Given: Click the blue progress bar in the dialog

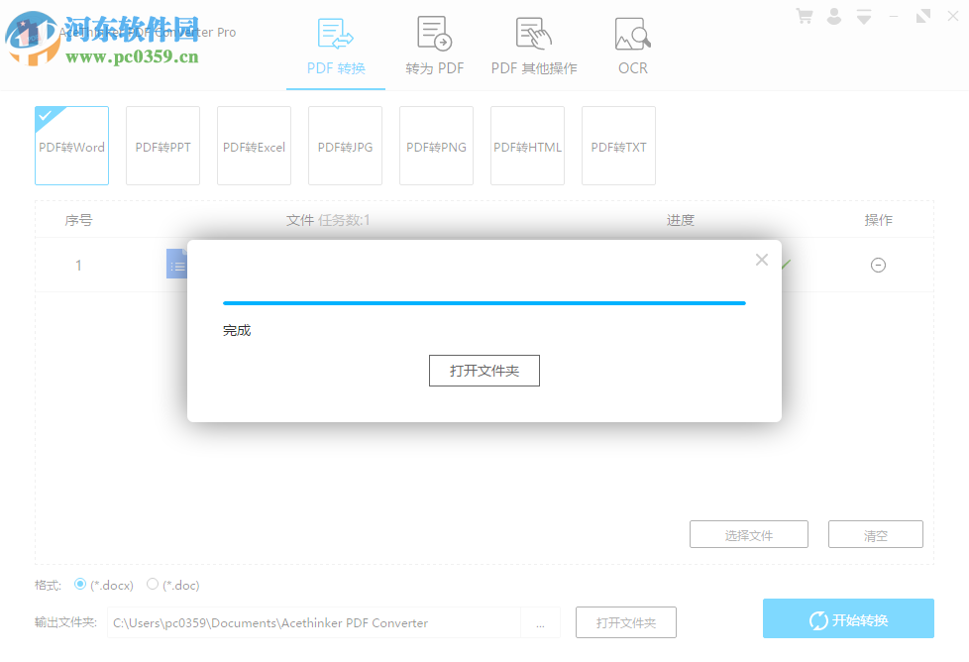Looking at the screenshot, I should pyautogui.click(x=484, y=303).
